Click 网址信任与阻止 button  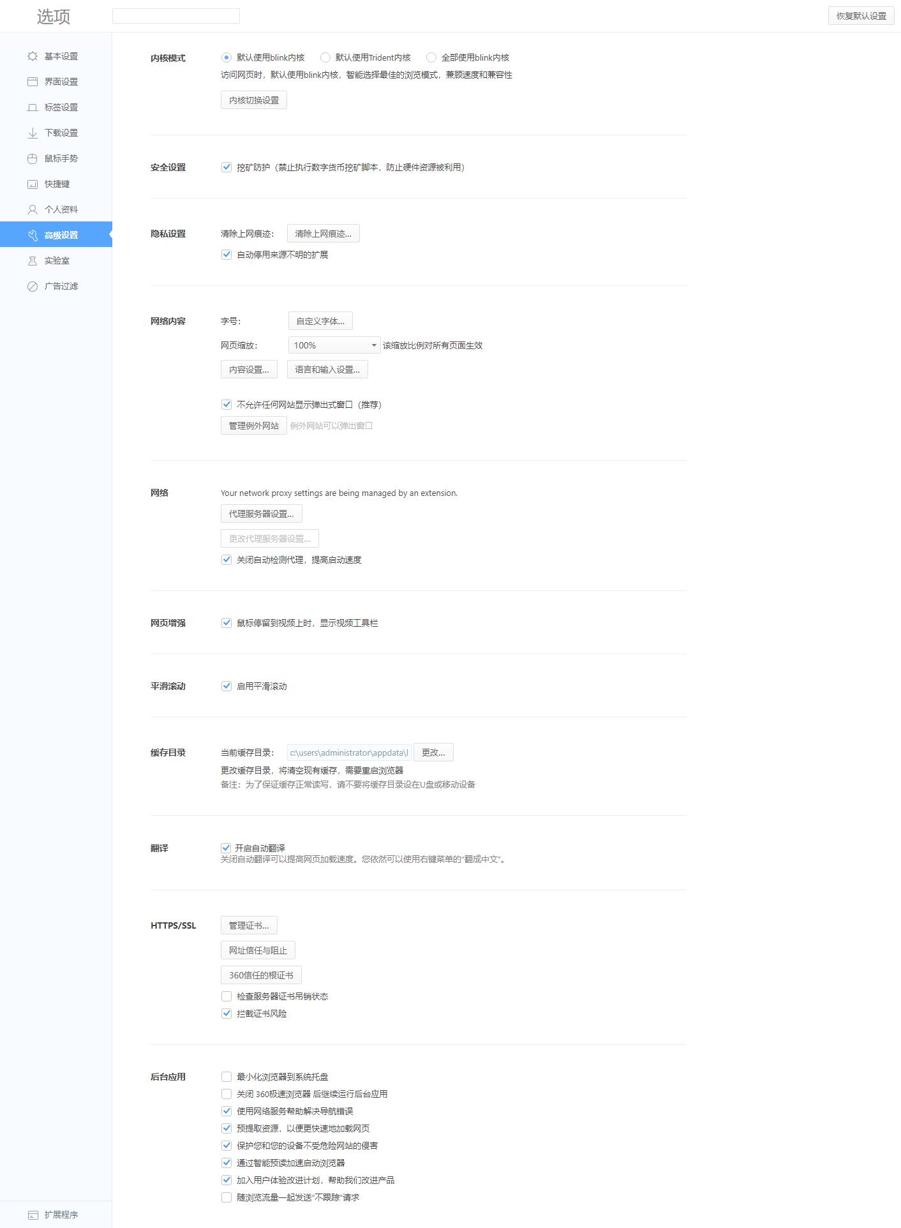[x=258, y=950]
